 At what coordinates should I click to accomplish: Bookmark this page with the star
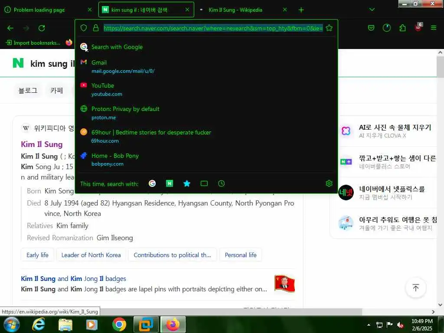pyautogui.click(x=329, y=28)
